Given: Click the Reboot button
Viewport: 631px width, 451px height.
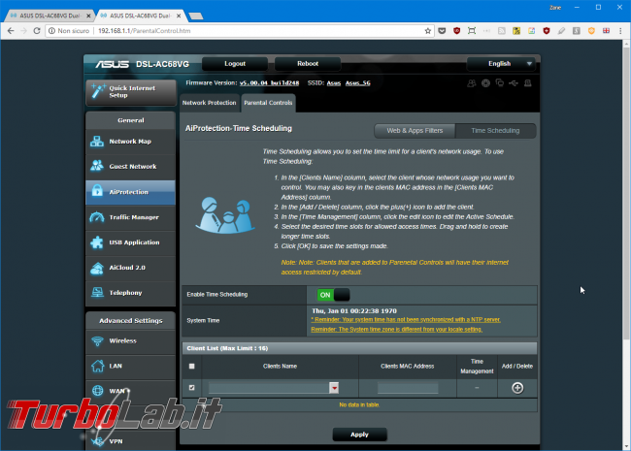Looking at the screenshot, I should 308,64.
